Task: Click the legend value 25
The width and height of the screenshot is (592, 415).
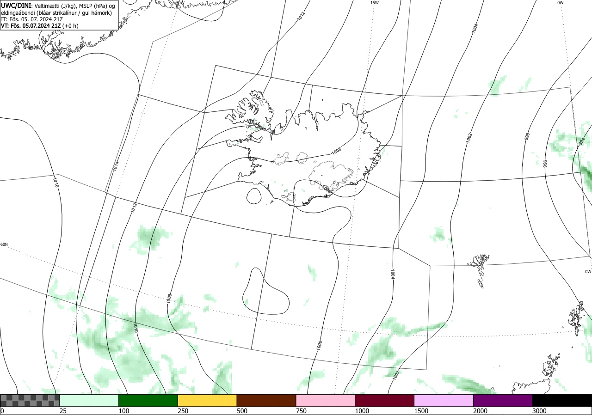Action: click(63, 411)
